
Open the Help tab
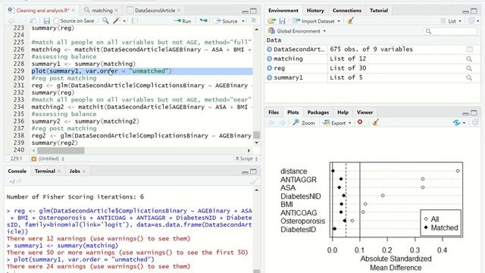point(343,112)
